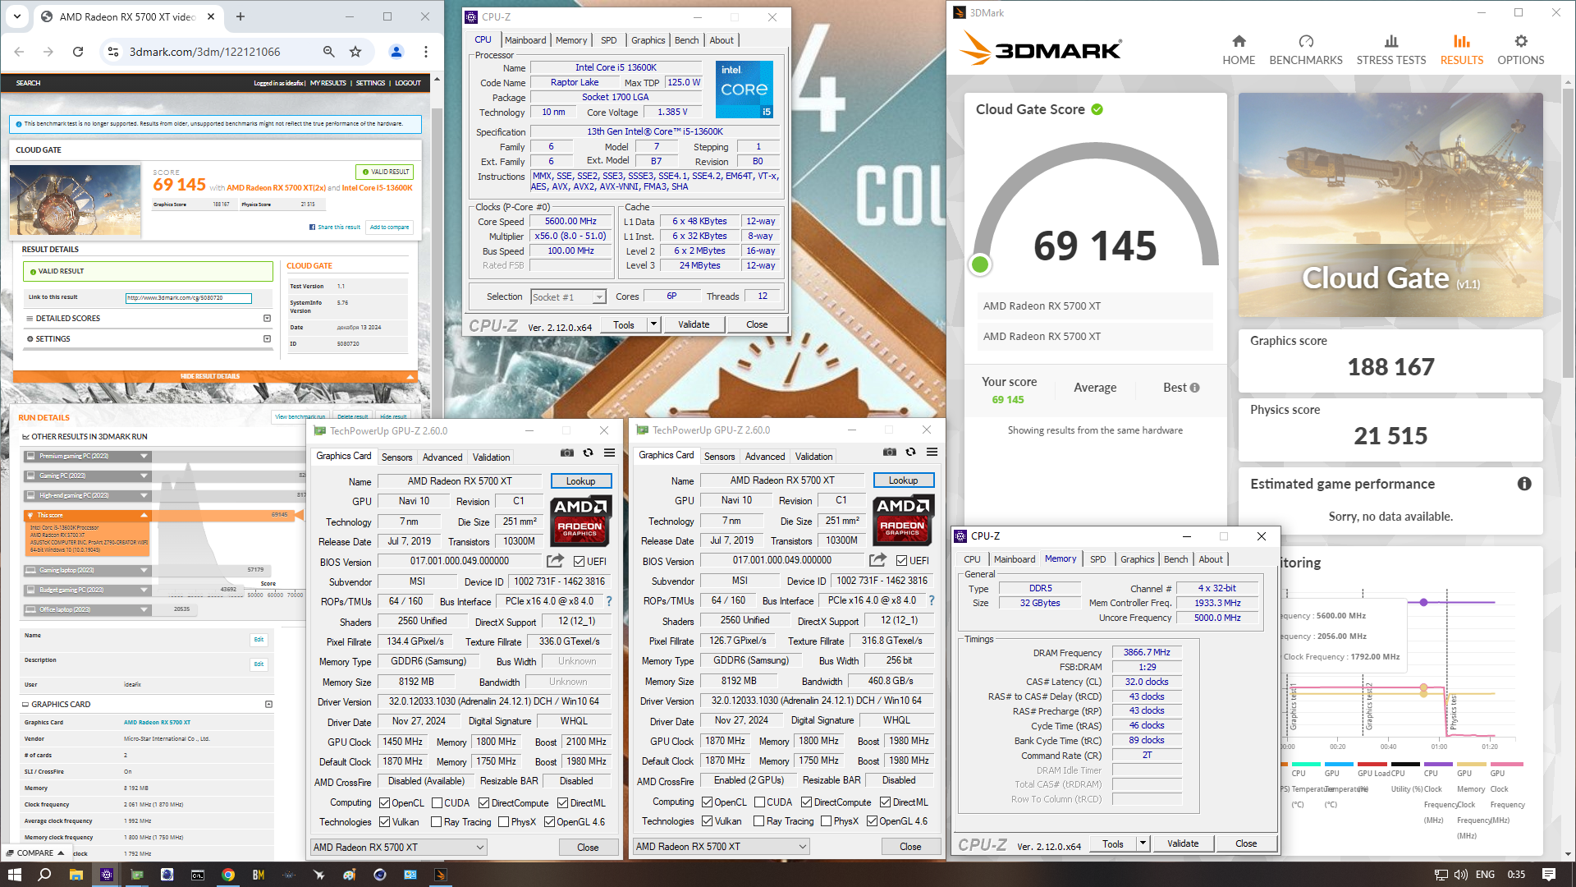Screen dimensions: 1576x887
Task: Click the screenshot camera icon in left GPU-Z
Action: coord(567,453)
